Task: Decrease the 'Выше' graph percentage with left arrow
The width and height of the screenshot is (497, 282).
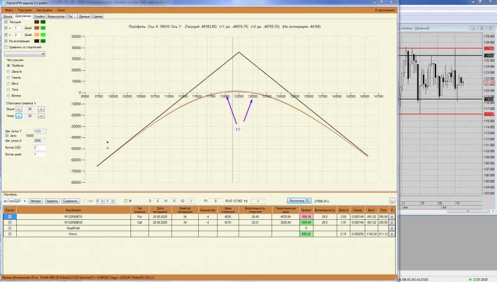Action: (19, 109)
